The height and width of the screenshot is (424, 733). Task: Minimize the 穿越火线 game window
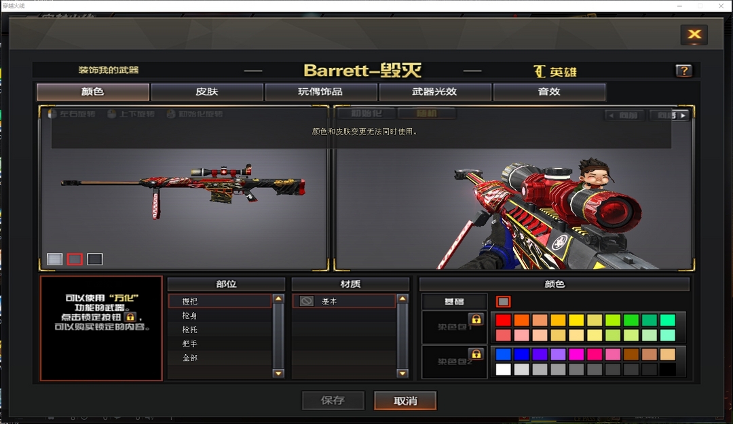click(x=679, y=5)
